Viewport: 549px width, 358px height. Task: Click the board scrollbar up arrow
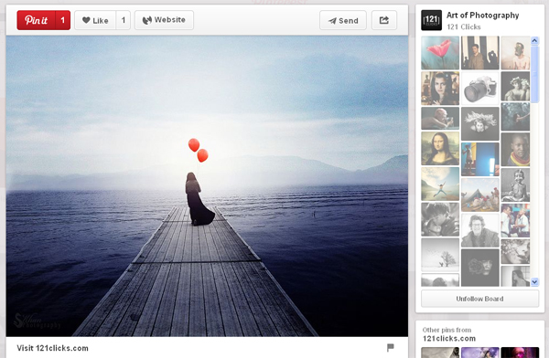pos(534,40)
